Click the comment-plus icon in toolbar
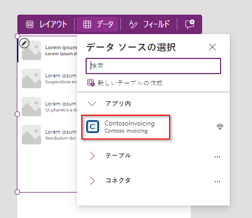This screenshot has width=252, height=218. (x=190, y=24)
